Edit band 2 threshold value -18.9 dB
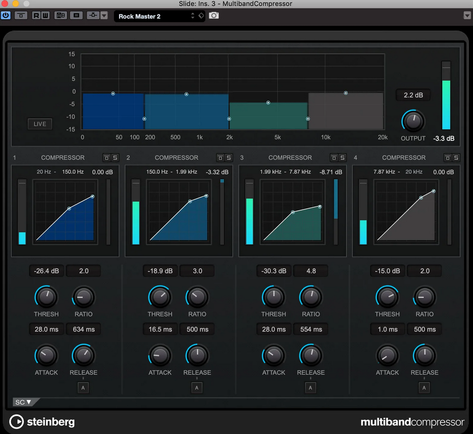473x434 pixels. click(x=160, y=271)
